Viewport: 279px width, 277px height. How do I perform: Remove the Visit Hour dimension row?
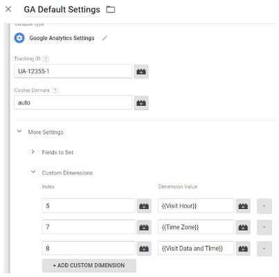(264, 206)
